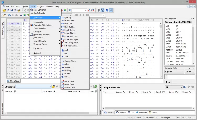Launch Hex Calculator from the Tools menu

tap(39, 13)
